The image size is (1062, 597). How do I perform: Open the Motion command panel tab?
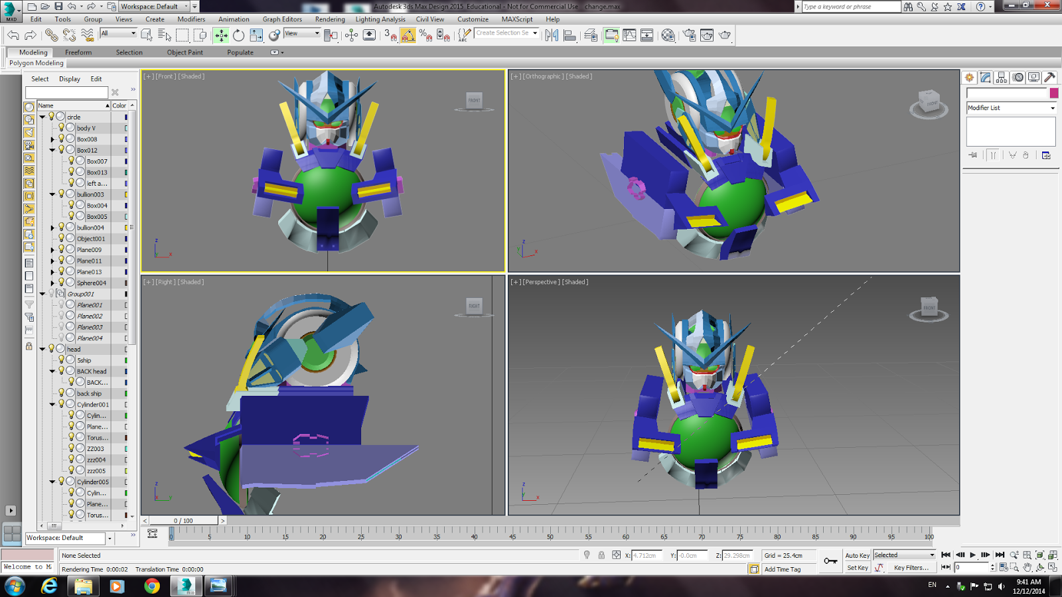pos(1018,78)
